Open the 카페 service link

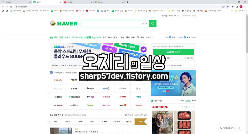[x=61, y=37]
